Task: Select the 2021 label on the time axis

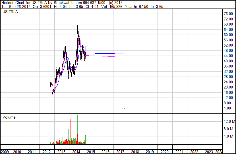Action: click(x=179, y=152)
